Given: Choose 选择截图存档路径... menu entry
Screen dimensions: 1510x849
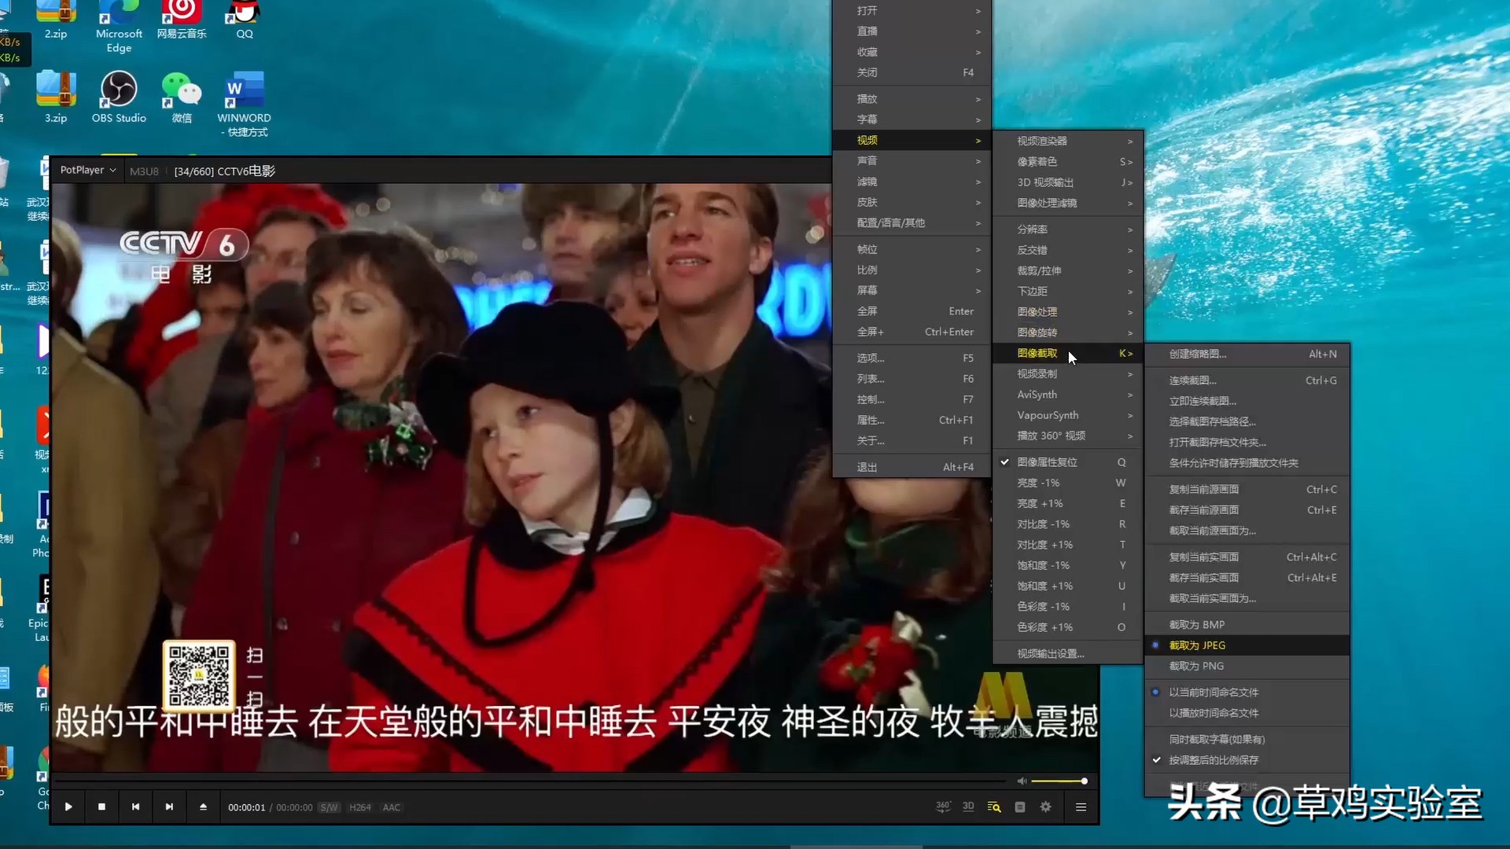Looking at the screenshot, I should [x=1247, y=421].
